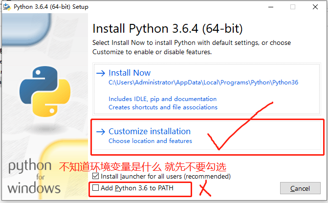Close the Python Setup window
328x203 pixels.
[315, 7]
